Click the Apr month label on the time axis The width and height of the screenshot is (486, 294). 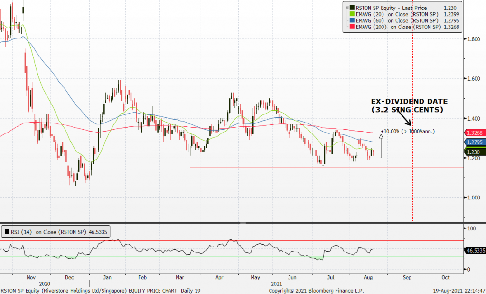[x=219, y=277]
